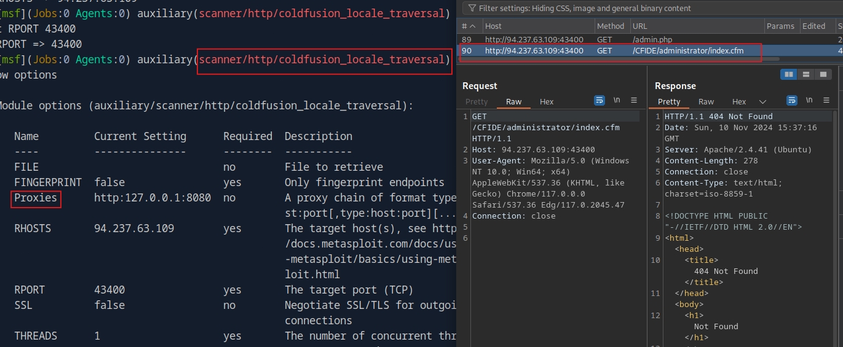The image size is (843, 347).
Task: Select the side-by-side layout icon
Action: tap(788, 74)
